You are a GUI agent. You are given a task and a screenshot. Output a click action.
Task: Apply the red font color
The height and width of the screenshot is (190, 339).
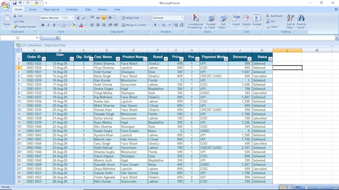(x=81, y=25)
